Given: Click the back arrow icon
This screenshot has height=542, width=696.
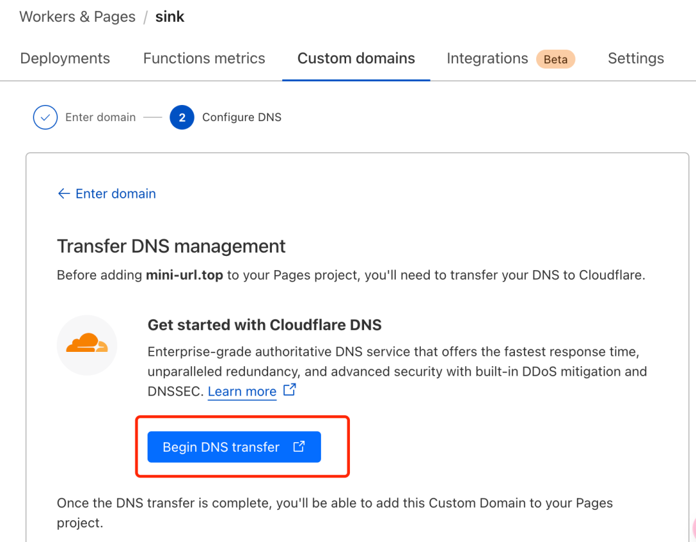Looking at the screenshot, I should (x=64, y=193).
